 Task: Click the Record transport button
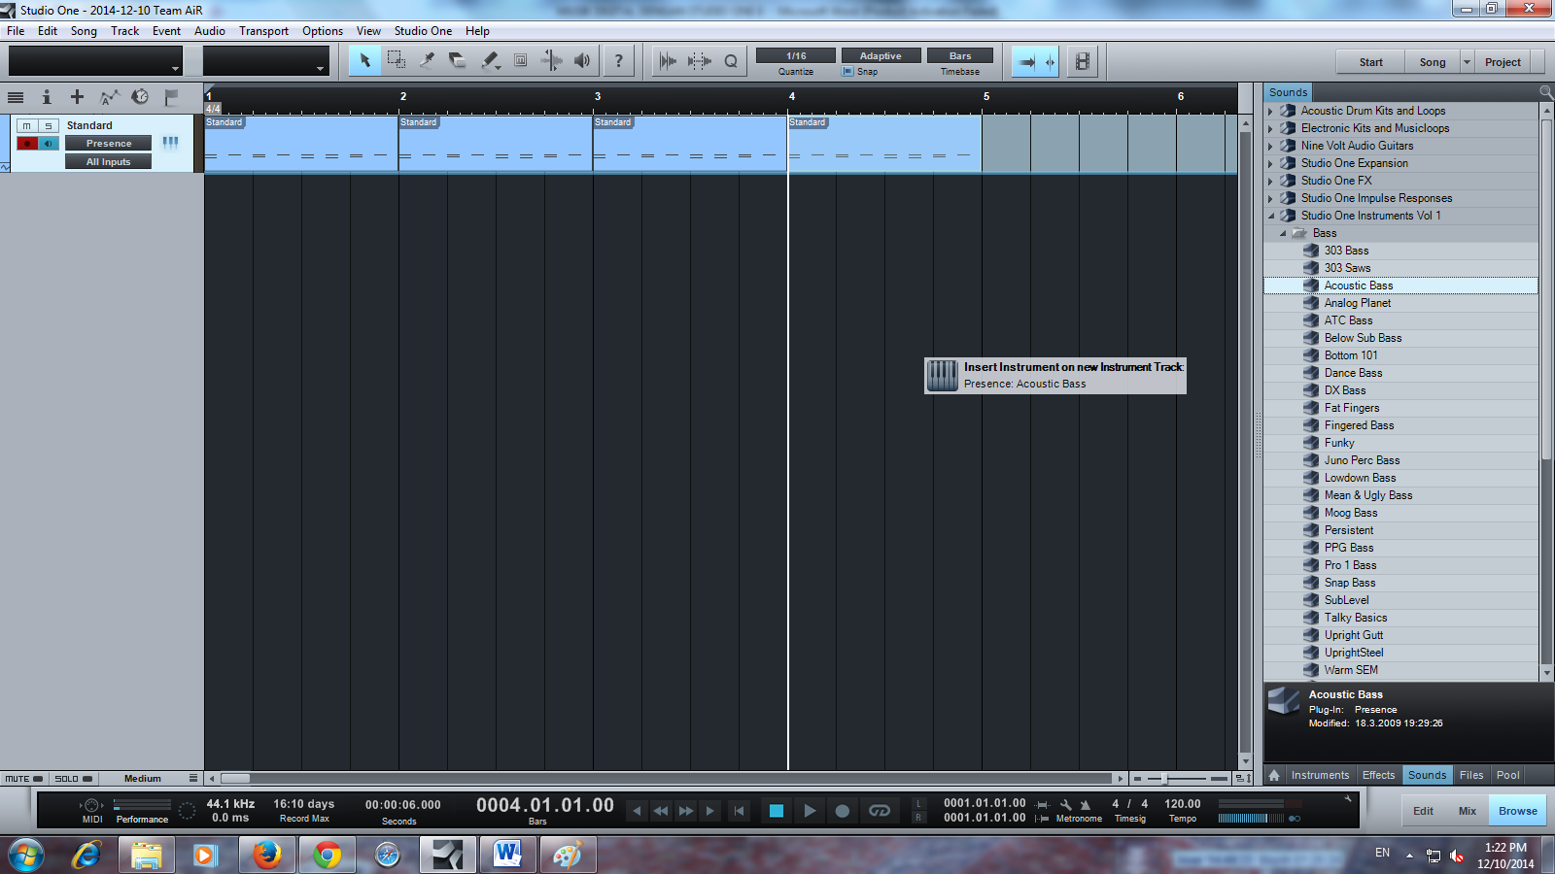[x=843, y=811]
